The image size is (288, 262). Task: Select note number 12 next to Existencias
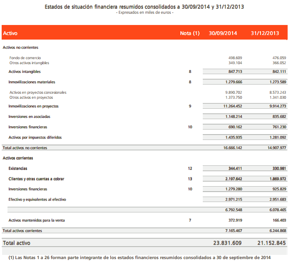click(x=190, y=169)
